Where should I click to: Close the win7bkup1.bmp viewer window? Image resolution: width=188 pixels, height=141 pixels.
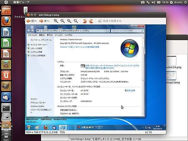(29, 15)
